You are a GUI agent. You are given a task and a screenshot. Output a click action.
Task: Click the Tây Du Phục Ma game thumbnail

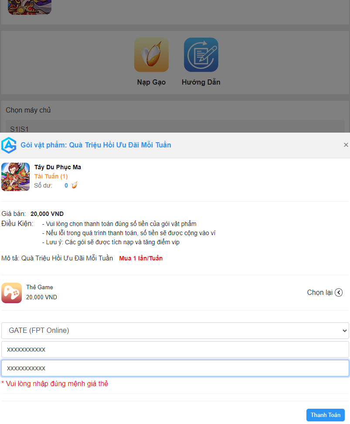[x=15, y=177]
